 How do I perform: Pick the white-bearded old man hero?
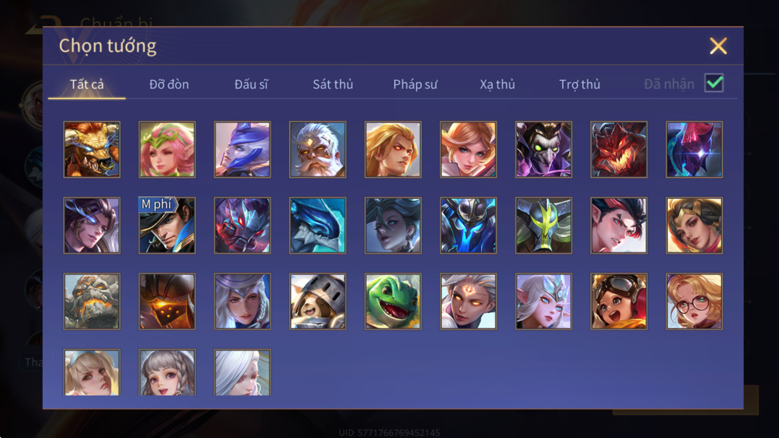pos(317,149)
